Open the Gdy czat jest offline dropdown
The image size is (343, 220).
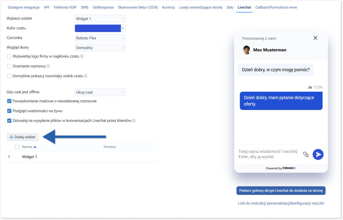pyautogui.click(x=100, y=92)
